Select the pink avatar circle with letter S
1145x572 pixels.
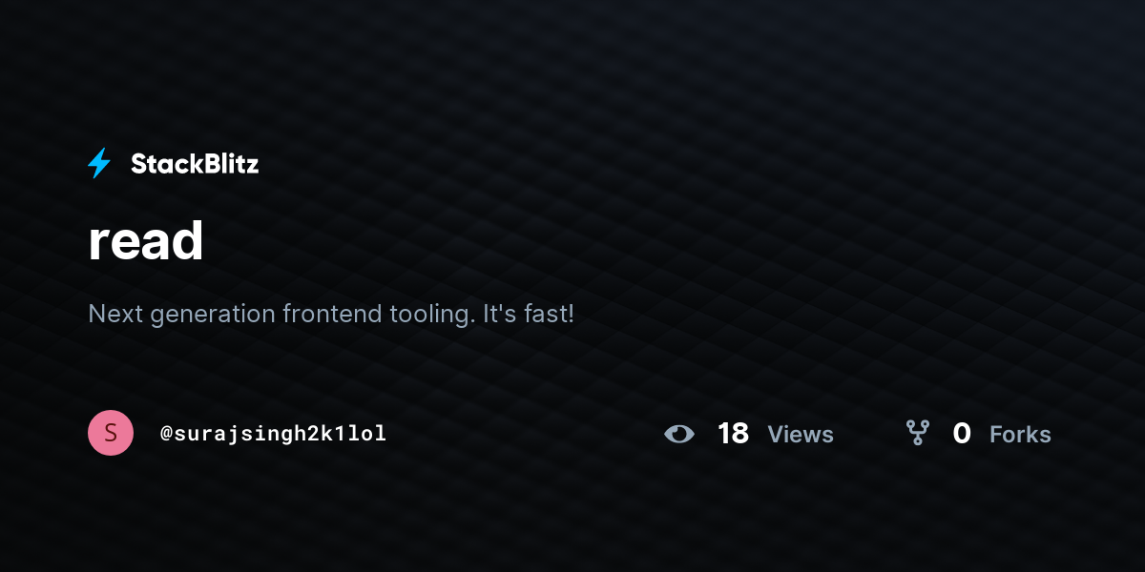pyautogui.click(x=111, y=433)
